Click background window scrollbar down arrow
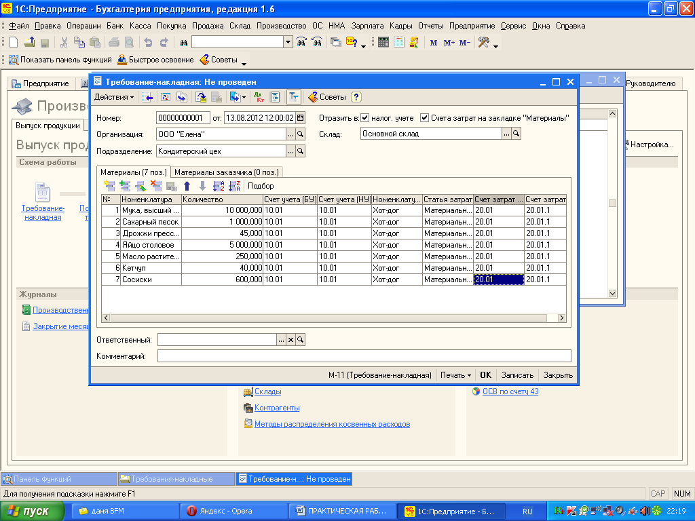 613,293
